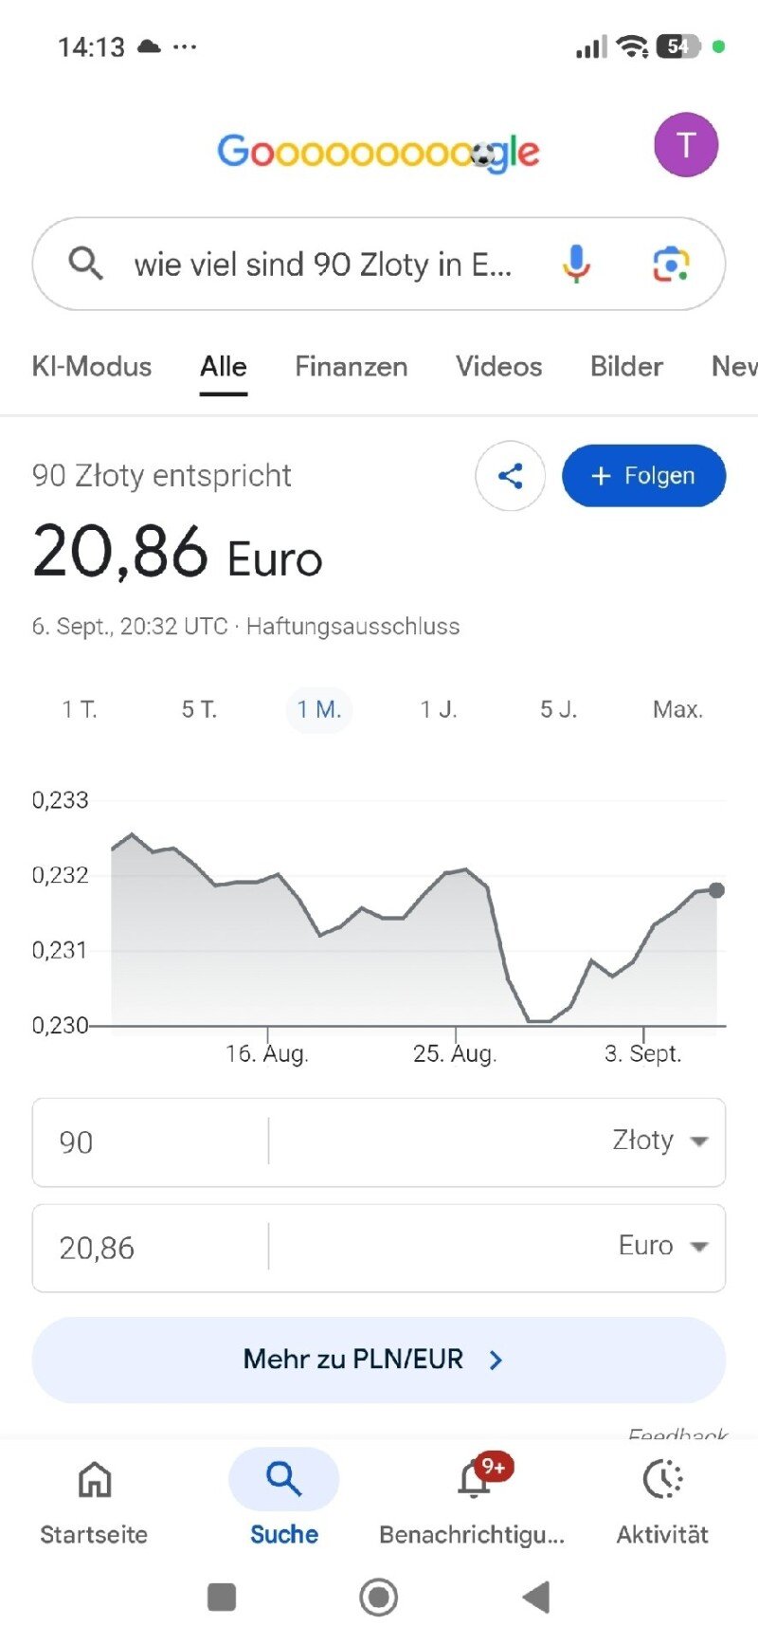Open the purple T account avatar
Screen dimensions: 758x1644
(686, 145)
